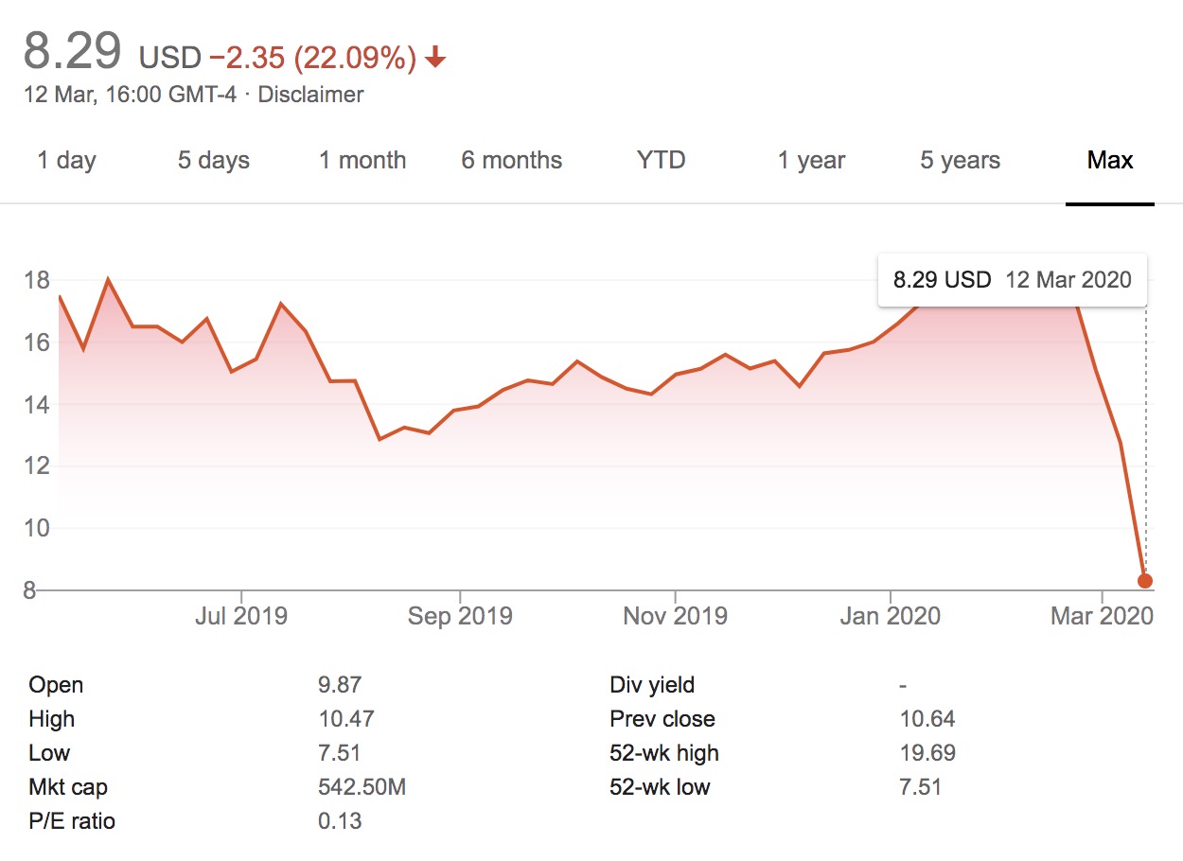Click the 52-wk high value 19.69
1183x861 pixels.
pyautogui.click(x=927, y=753)
